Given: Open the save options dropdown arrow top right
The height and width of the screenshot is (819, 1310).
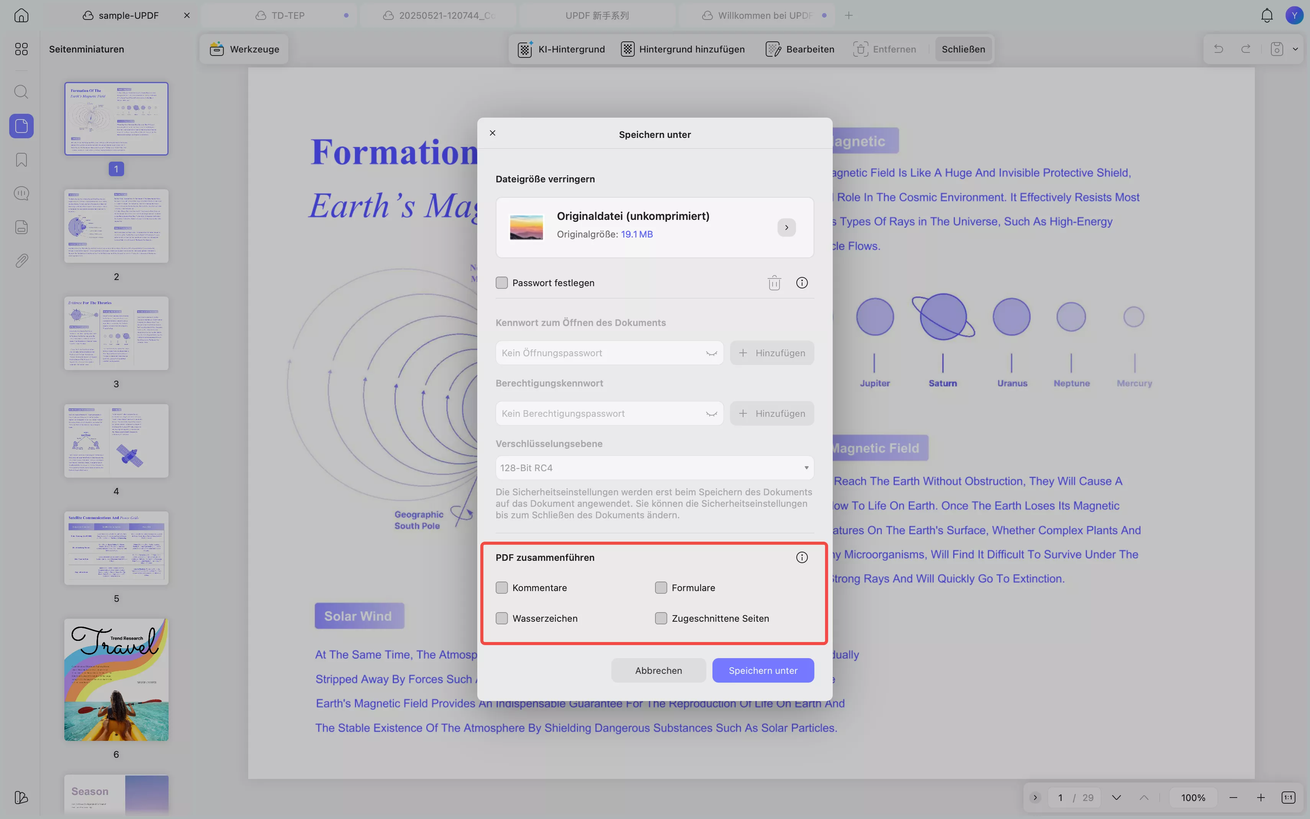Looking at the screenshot, I should click(x=1295, y=49).
